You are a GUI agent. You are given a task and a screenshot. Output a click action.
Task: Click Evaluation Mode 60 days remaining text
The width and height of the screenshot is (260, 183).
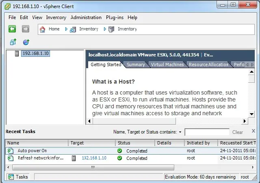pos(200,177)
